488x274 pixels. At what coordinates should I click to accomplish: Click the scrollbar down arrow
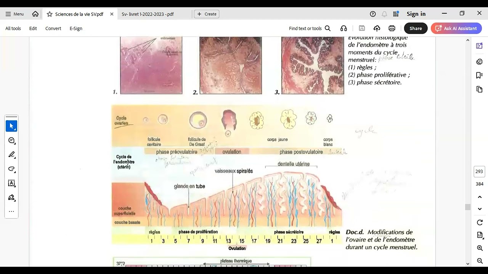pyautogui.click(x=467, y=264)
